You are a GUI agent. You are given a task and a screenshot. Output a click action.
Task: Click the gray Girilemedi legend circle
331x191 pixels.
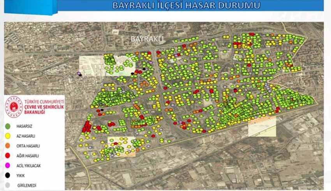pos(8,186)
